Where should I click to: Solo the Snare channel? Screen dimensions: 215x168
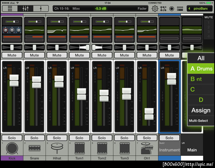click(34, 138)
